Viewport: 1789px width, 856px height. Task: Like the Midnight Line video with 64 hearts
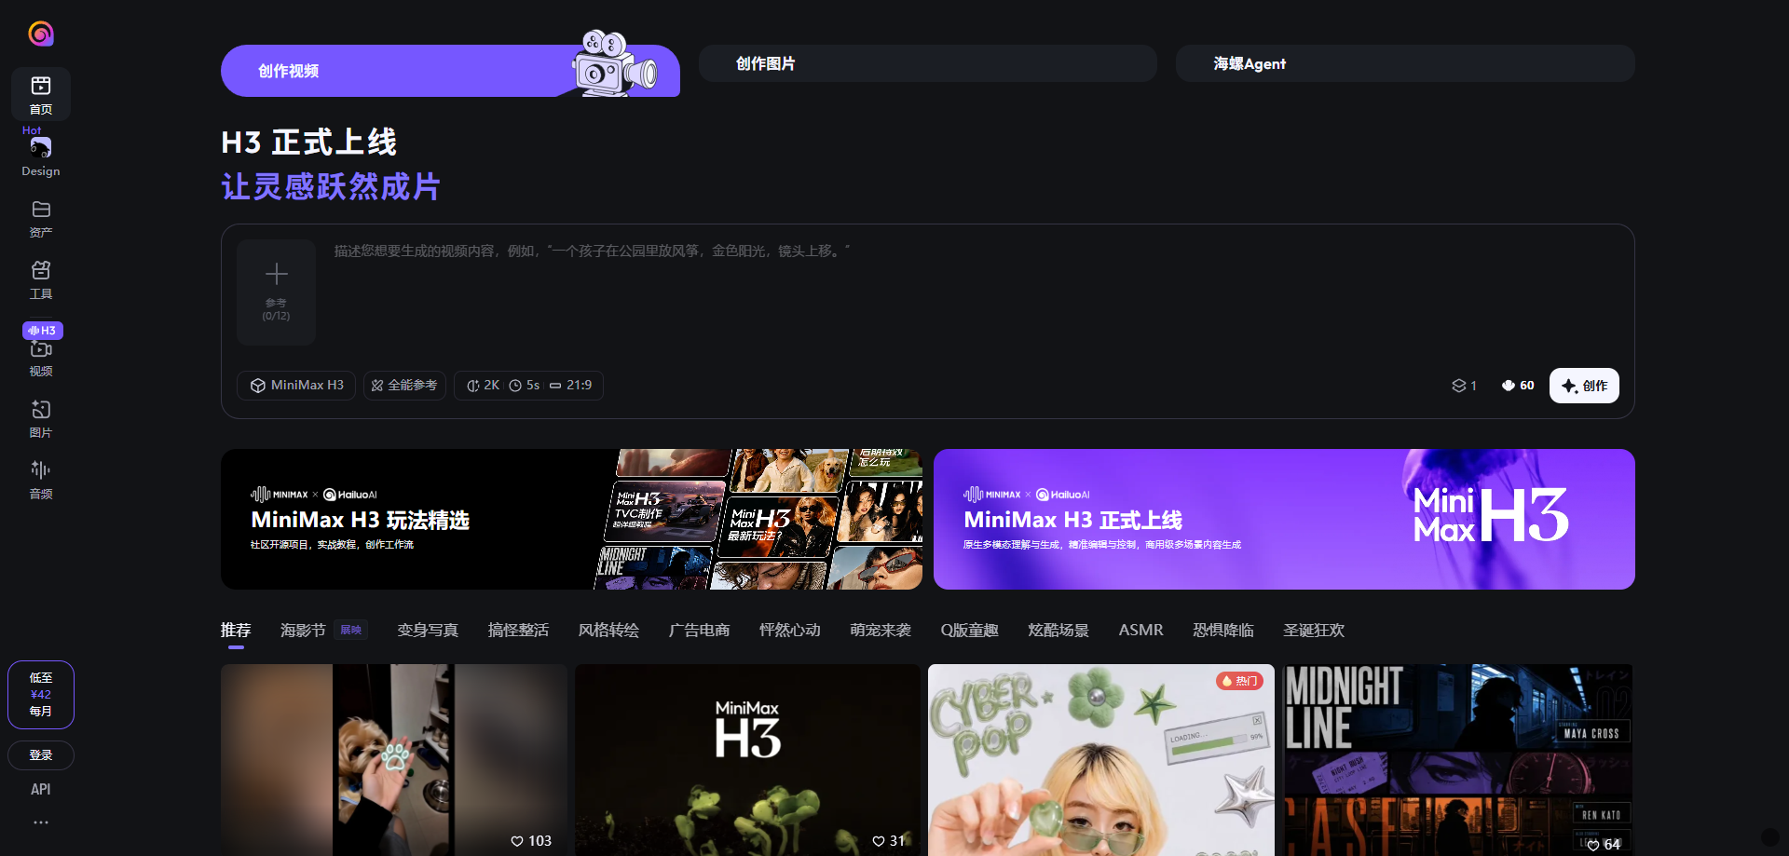(1593, 845)
